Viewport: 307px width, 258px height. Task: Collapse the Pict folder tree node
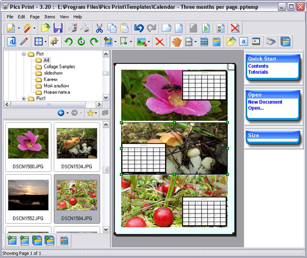pos(24,54)
